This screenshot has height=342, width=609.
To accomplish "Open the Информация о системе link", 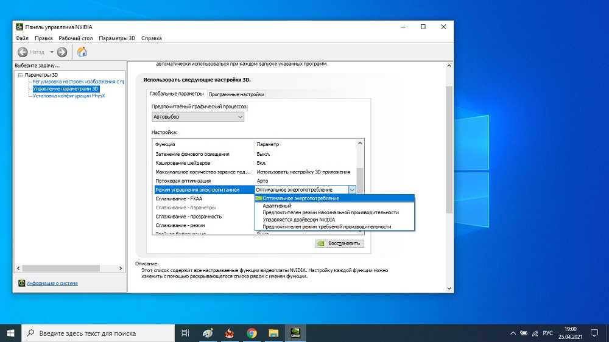I will (52, 283).
